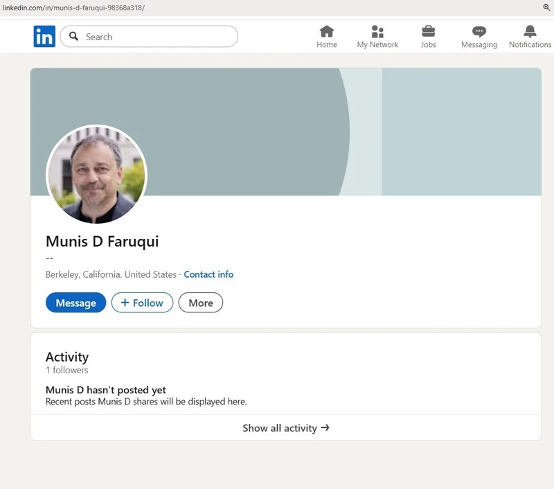Open Contact info for Munis D Faruqui

point(208,274)
